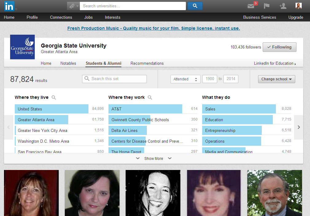The width and height of the screenshot is (310, 216).
Task: Filter by Sales function bar
Action: (247, 109)
